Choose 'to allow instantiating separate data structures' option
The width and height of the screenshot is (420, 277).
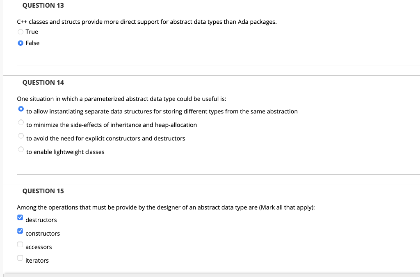tap(21, 109)
